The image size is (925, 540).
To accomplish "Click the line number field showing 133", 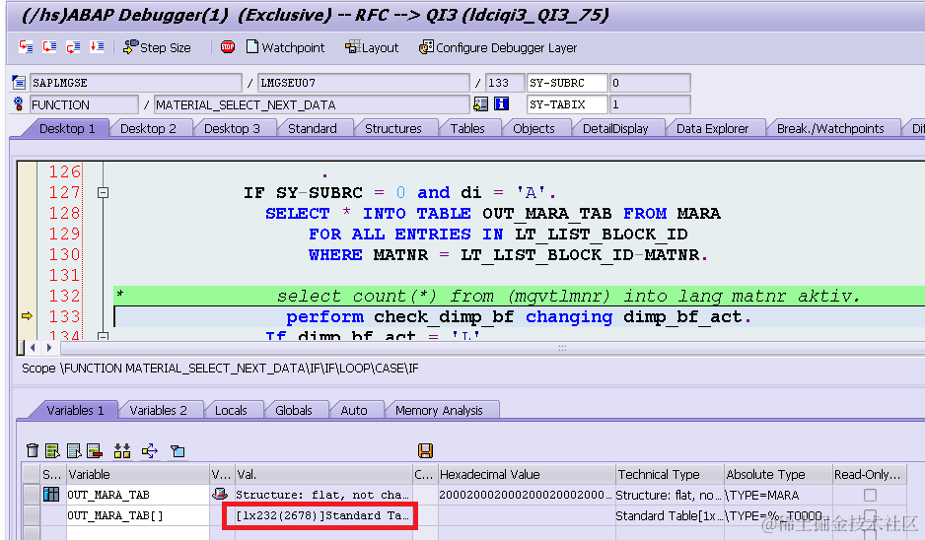I will pyautogui.click(x=504, y=83).
